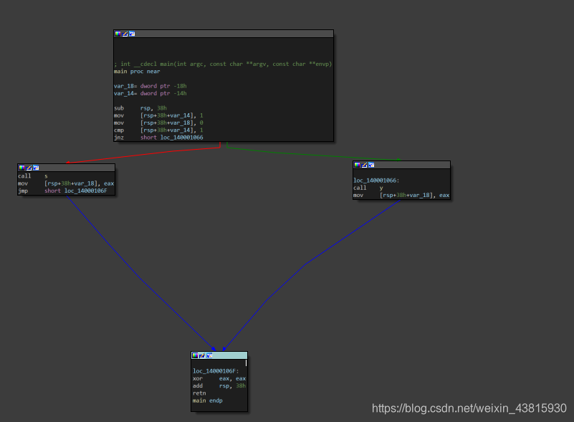
Task: Click the 'loc_14000106F:' label
Action: (x=216, y=371)
